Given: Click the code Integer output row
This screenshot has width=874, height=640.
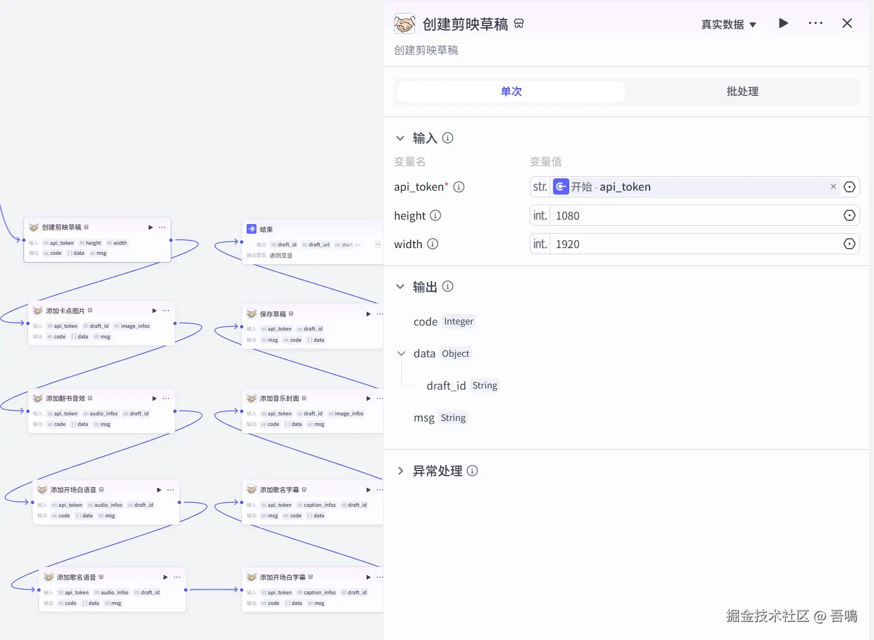Looking at the screenshot, I should coord(444,321).
